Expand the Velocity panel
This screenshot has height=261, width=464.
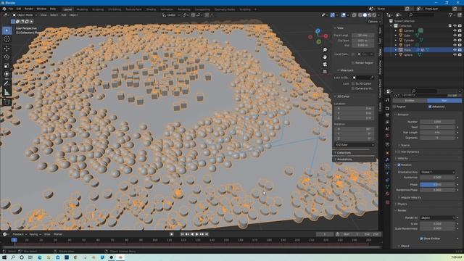tap(402, 158)
